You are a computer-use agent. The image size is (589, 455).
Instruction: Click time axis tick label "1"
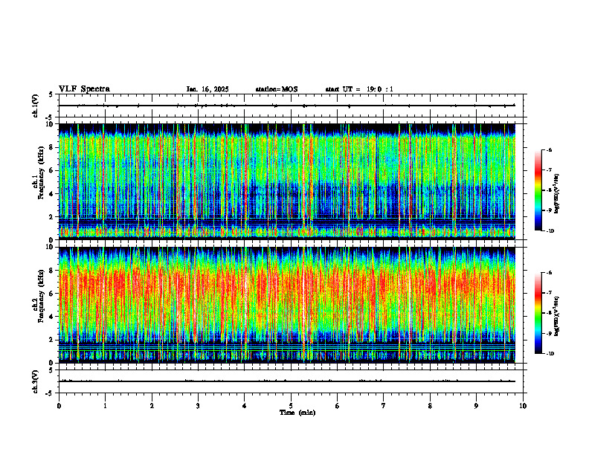tap(105, 406)
